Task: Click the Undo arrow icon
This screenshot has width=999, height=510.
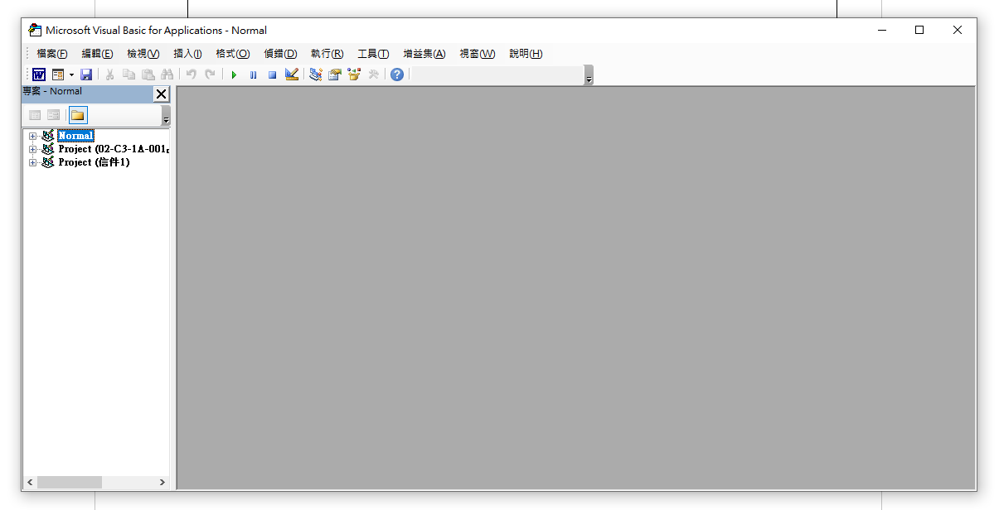Action: click(191, 75)
